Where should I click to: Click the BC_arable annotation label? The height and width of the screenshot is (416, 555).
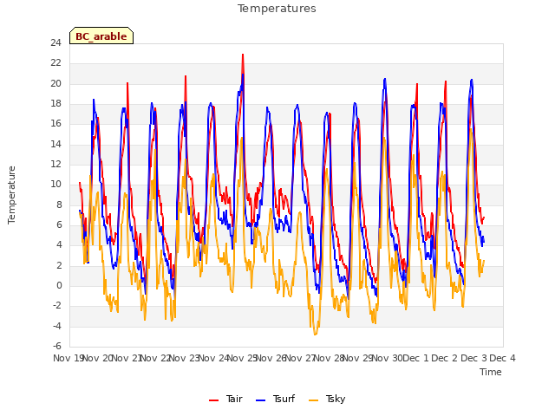(x=101, y=36)
